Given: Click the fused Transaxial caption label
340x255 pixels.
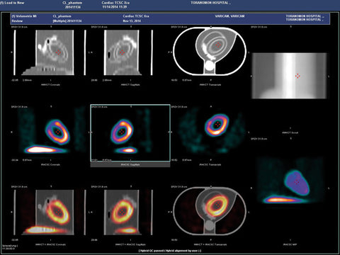Looking at the screenshot, I should point(210,244).
